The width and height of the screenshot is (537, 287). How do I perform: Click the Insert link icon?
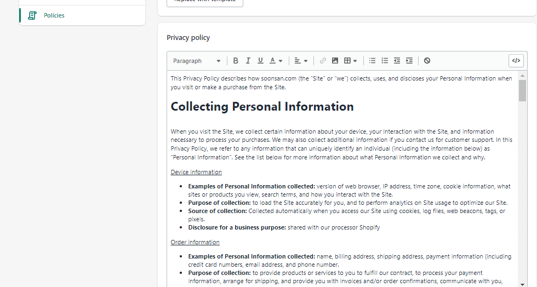point(323,61)
